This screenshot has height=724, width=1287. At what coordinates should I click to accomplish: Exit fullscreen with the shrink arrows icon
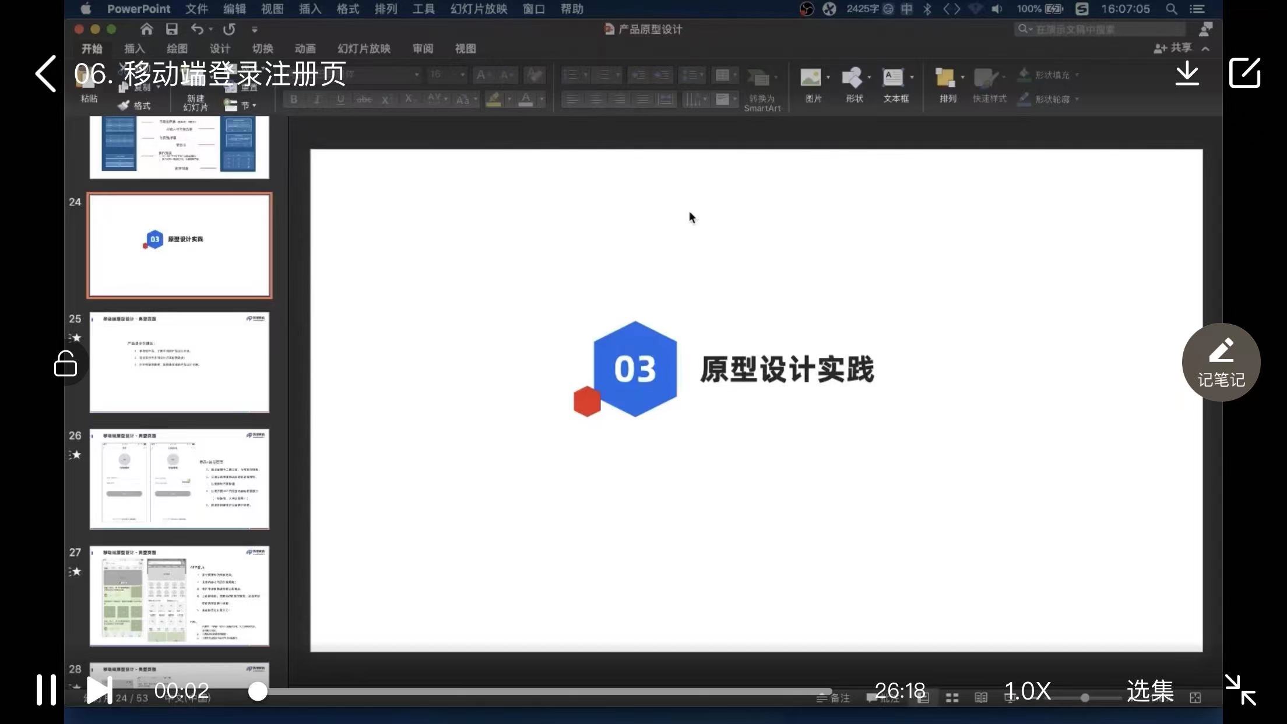coord(1240,690)
